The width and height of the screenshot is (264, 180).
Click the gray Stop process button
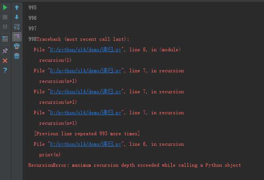5,17
